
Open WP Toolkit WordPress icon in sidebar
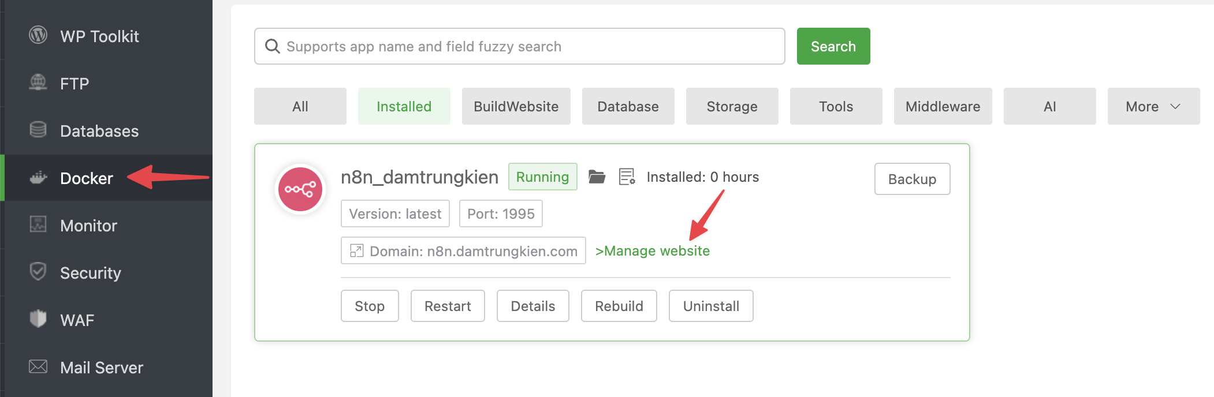point(38,35)
